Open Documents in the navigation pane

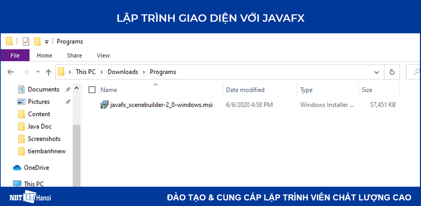click(x=44, y=89)
